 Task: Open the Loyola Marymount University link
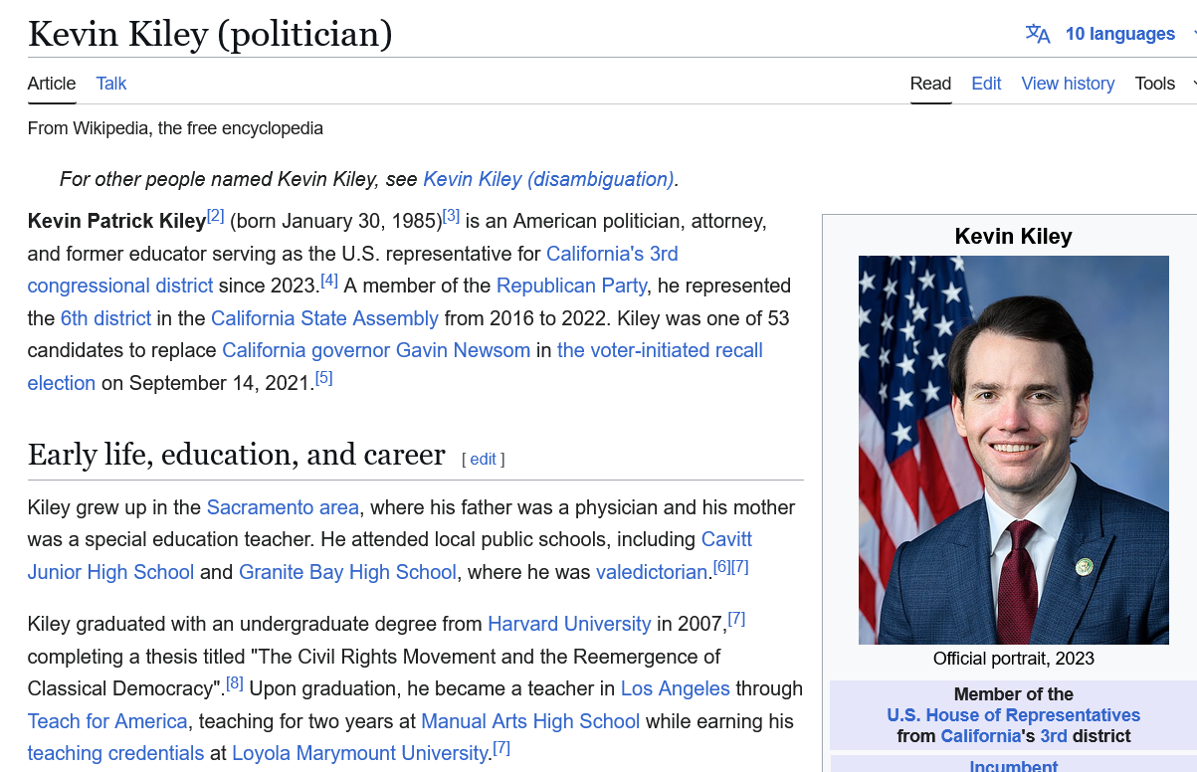click(361, 753)
